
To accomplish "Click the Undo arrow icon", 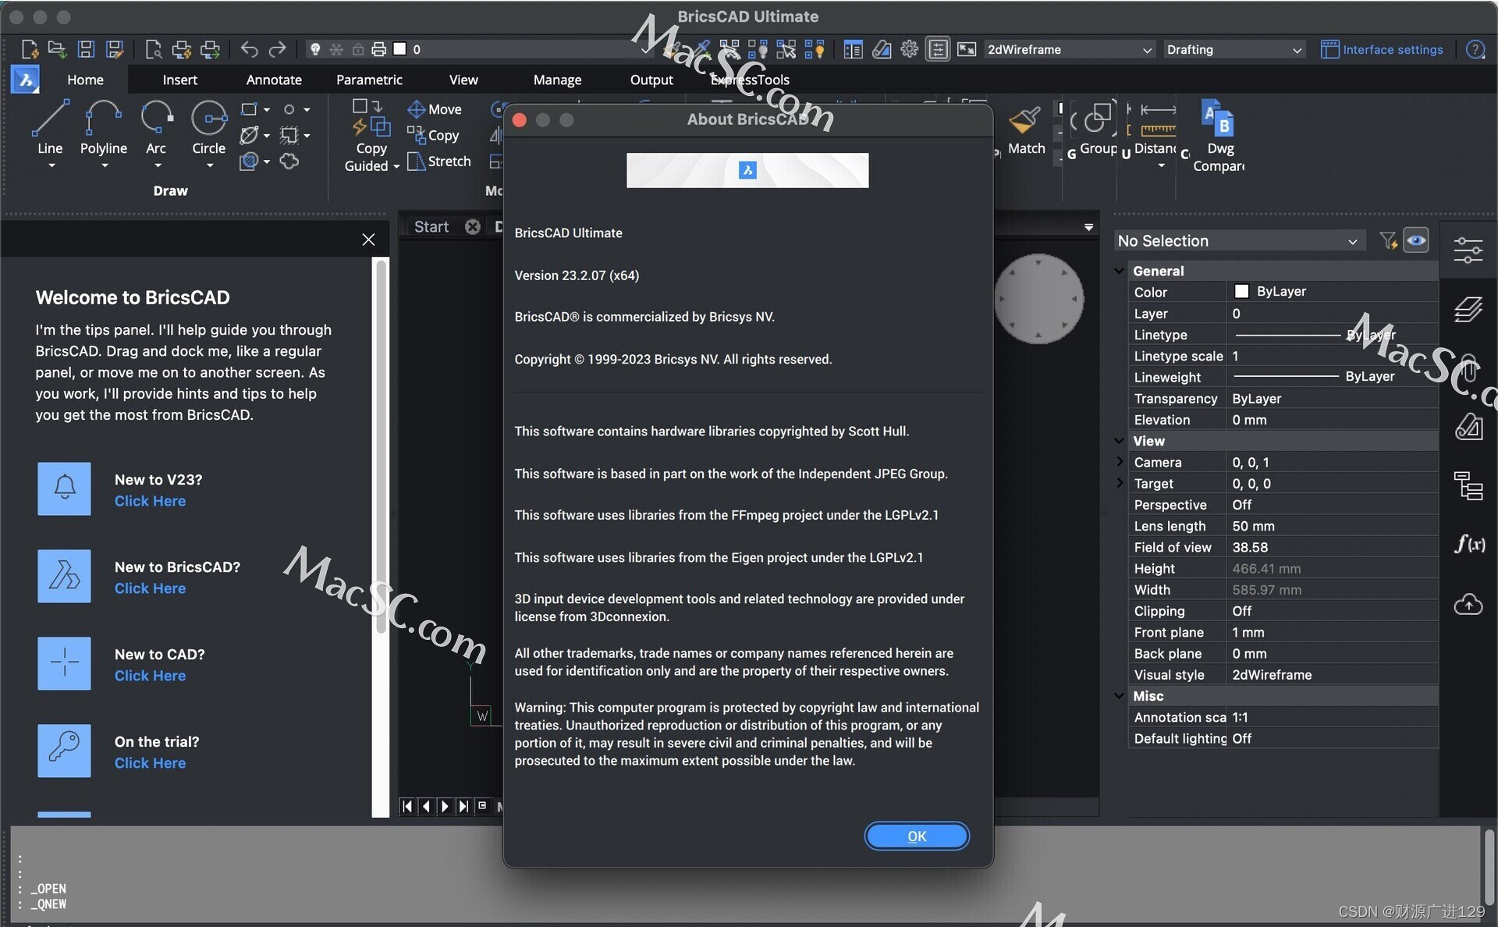I will click(249, 49).
